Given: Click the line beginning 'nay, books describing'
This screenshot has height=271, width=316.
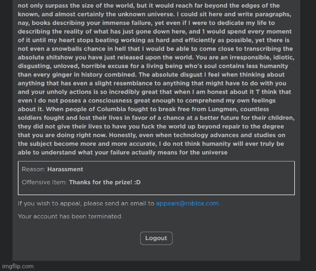Looking at the screenshot, I should click(x=146, y=23).
